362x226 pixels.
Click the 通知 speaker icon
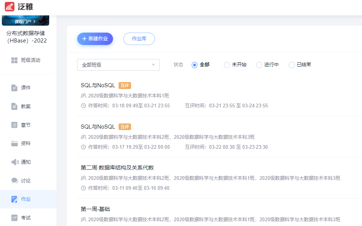coord(14,162)
